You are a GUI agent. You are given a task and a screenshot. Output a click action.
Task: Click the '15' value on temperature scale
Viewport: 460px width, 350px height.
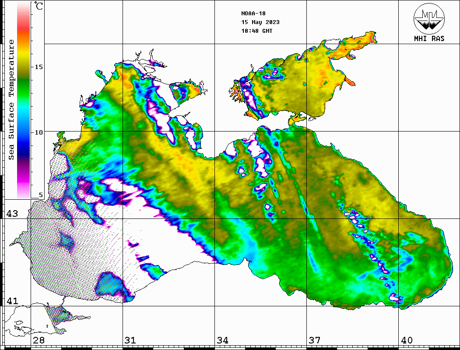tap(39, 67)
